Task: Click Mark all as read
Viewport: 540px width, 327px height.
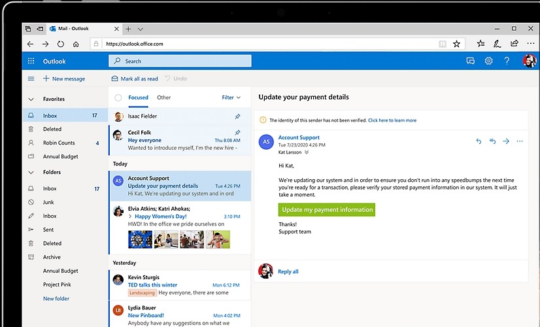Action: (135, 78)
